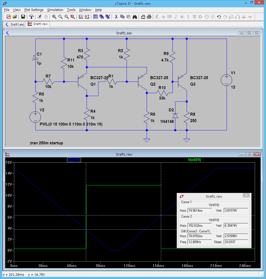
Task: Click the Print icon in toolbar
Action: pyautogui.click(x=149, y=17)
